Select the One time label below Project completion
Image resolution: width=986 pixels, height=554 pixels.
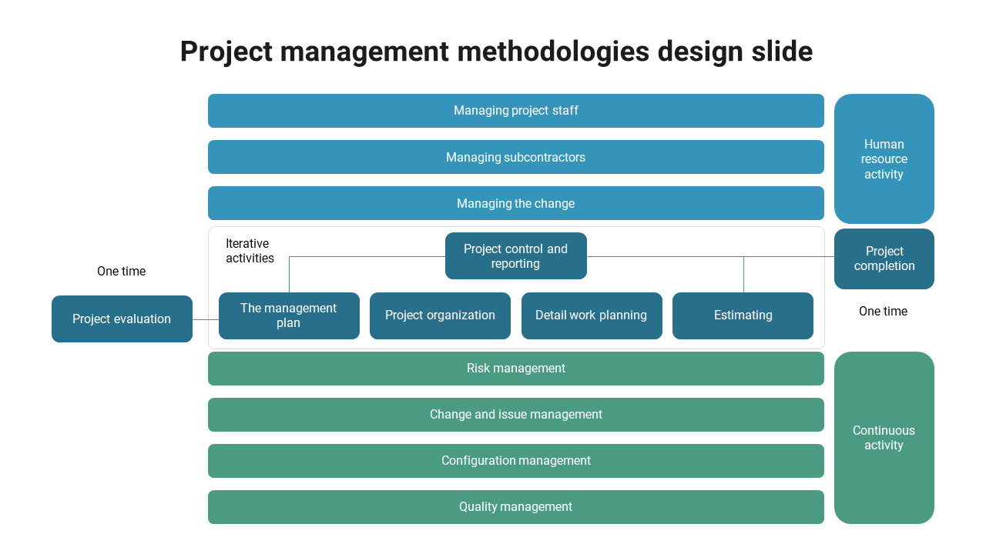[x=883, y=312]
